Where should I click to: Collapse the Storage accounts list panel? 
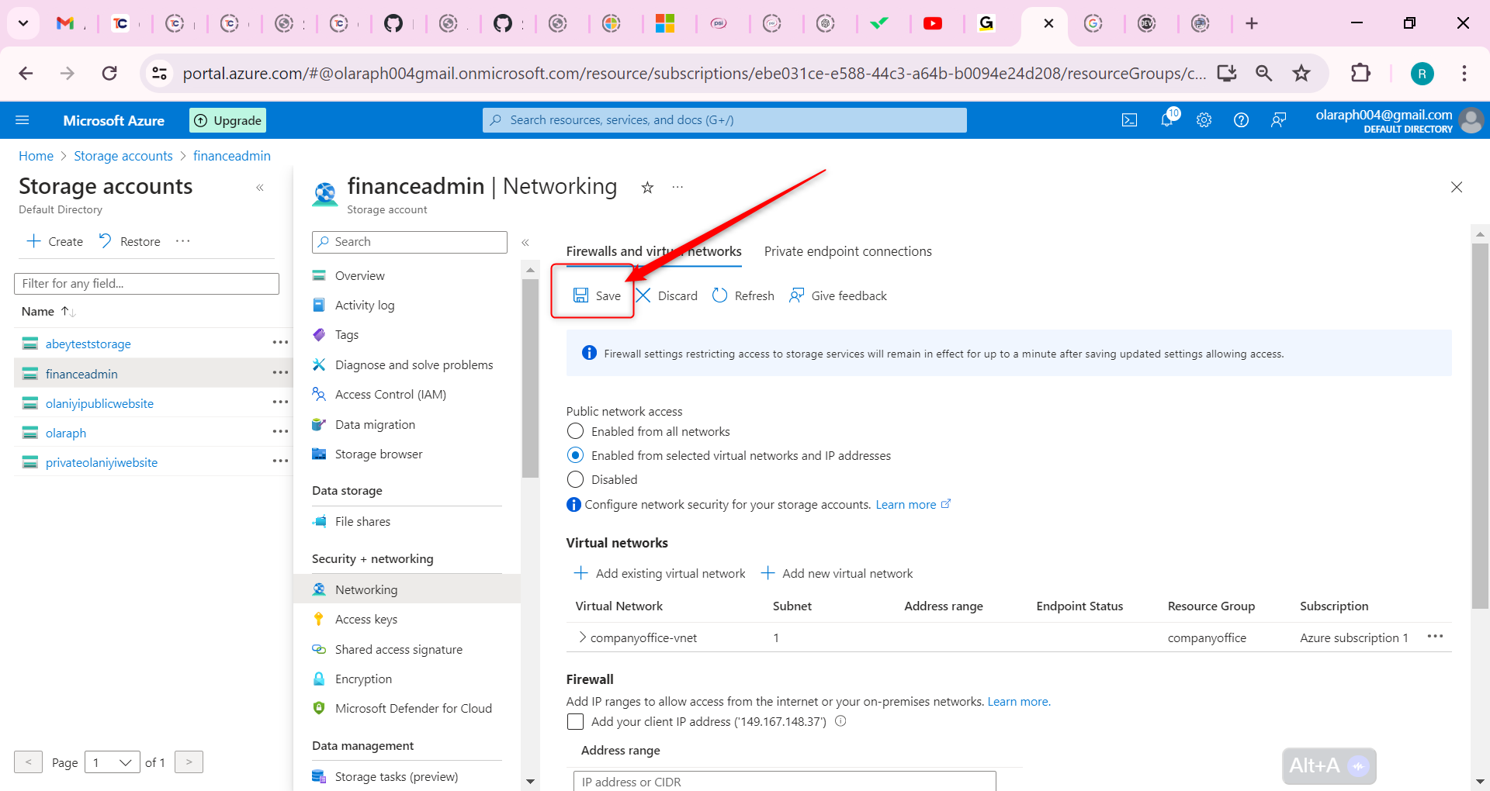tap(260, 188)
